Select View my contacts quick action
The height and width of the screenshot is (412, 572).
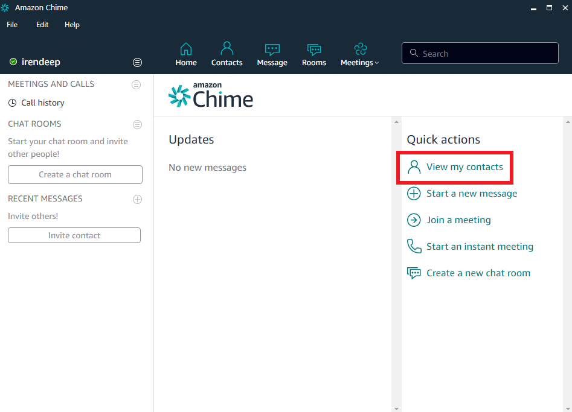pyautogui.click(x=455, y=167)
